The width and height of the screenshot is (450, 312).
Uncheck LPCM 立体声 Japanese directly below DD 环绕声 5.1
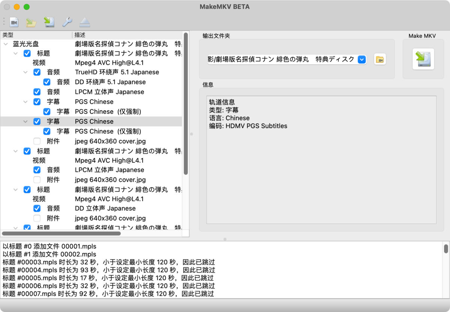point(37,92)
